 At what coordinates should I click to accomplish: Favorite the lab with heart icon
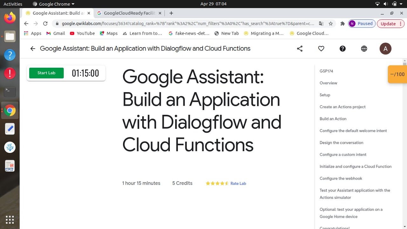pyautogui.click(x=321, y=49)
